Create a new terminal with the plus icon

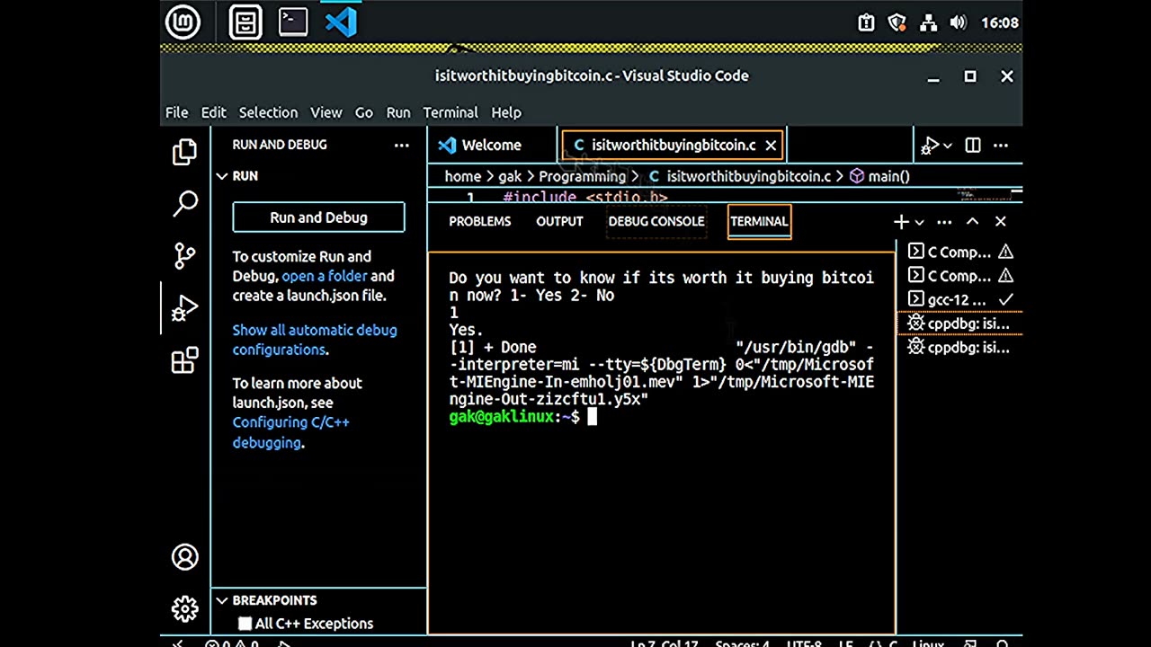pos(900,222)
